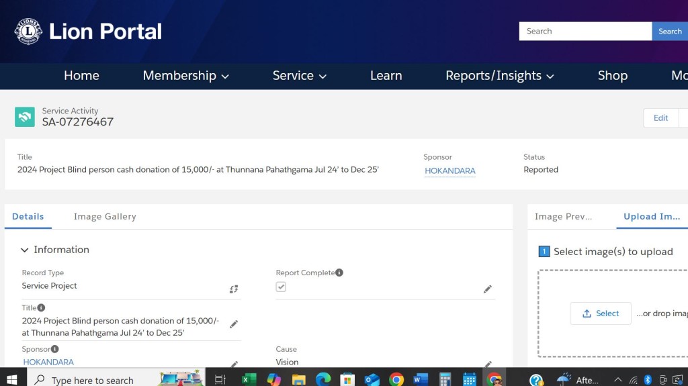The image size is (688, 386).
Task: Click the Bluetooth tray icon
Action: pos(648,380)
